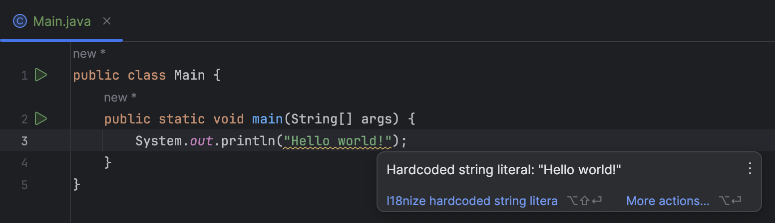The height and width of the screenshot is (223, 775).
Task: Place cursor in "Hello world!" string literal
Action: pos(337,141)
